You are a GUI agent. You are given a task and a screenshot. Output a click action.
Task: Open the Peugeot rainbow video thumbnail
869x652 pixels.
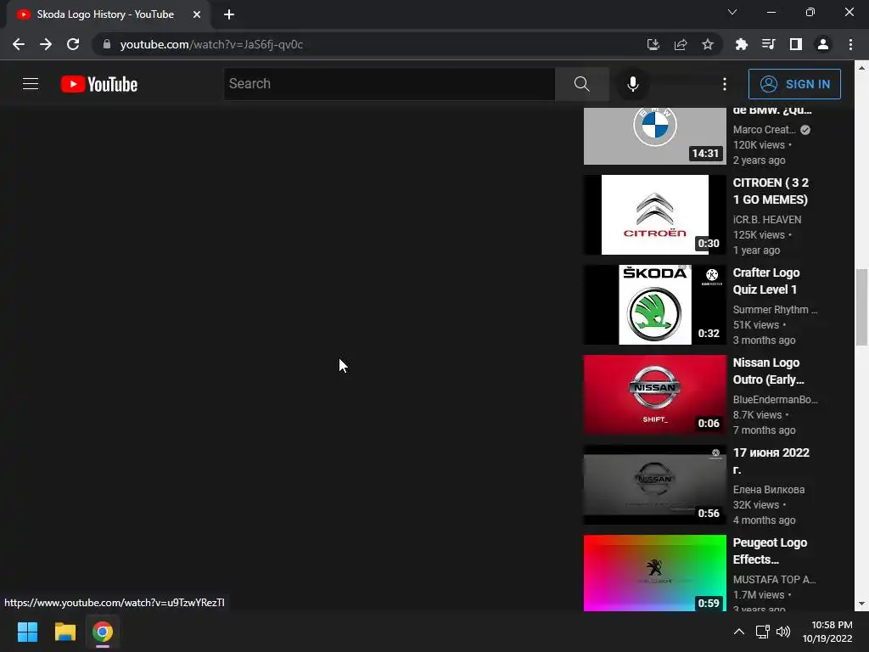654,573
